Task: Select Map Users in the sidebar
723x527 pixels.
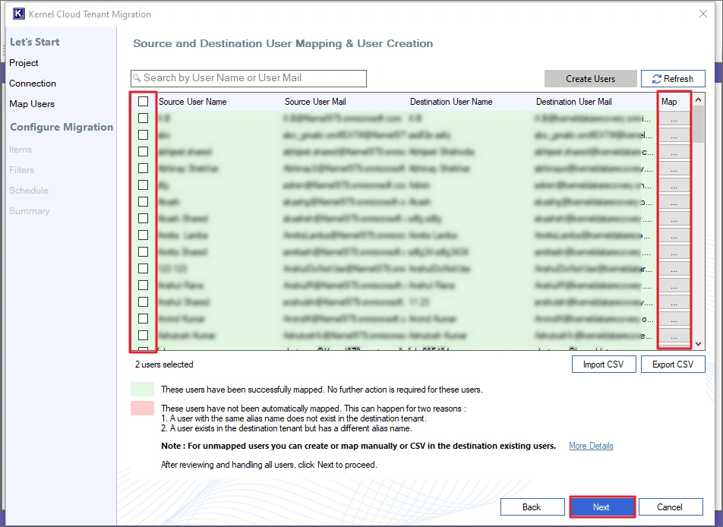Action: point(32,104)
